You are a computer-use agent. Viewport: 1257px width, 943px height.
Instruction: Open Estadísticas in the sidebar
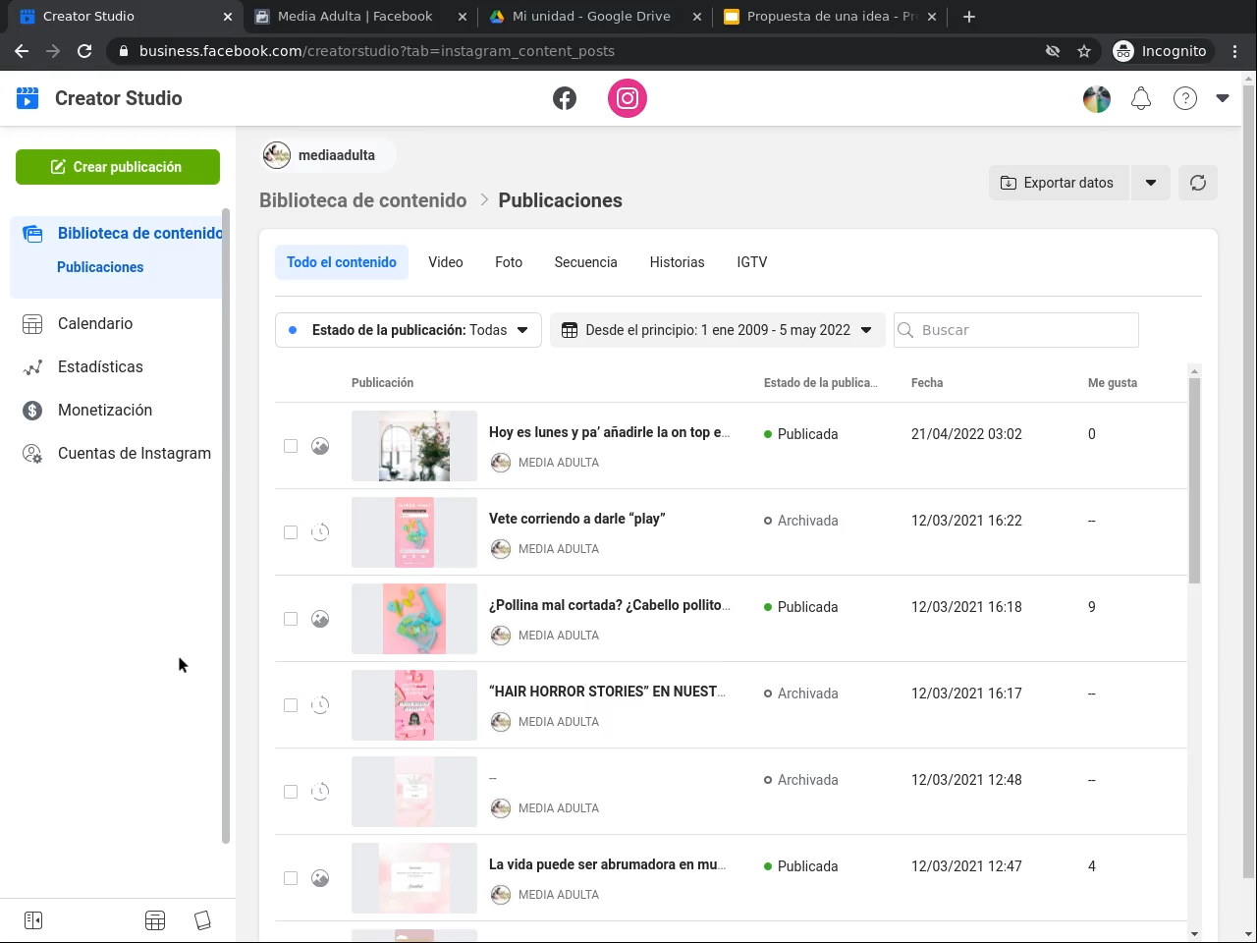[100, 366]
